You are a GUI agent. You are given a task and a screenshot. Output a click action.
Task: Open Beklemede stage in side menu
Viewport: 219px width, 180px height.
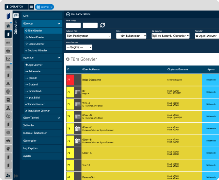(x=43, y=71)
